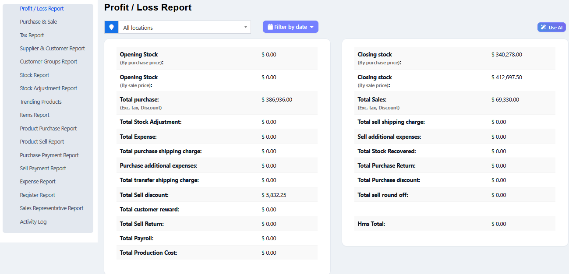Screen dimensions: 569x274
Task: Click the blue location pin icon
Action: (x=111, y=27)
